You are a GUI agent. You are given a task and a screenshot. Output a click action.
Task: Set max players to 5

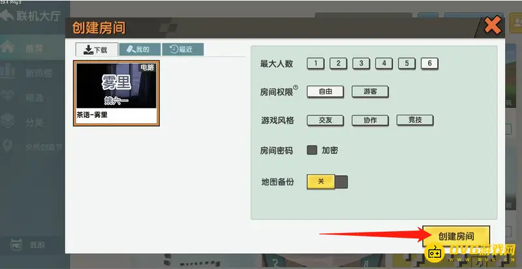[x=407, y=63]
